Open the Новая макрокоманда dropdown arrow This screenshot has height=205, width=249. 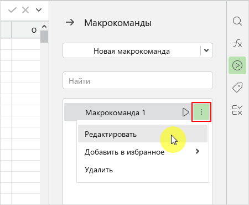(x=206, y=50)
